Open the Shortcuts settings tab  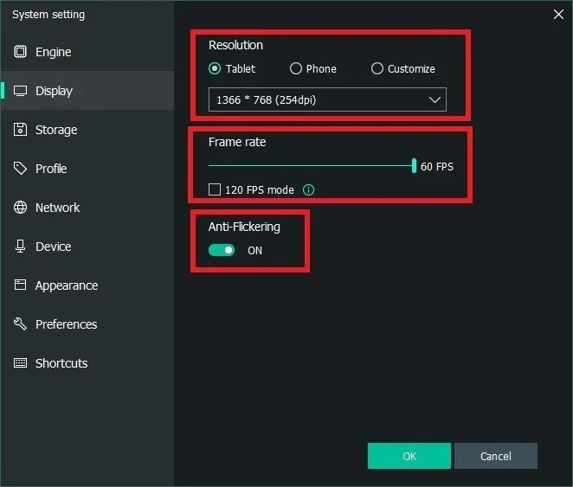coord(87,363)
